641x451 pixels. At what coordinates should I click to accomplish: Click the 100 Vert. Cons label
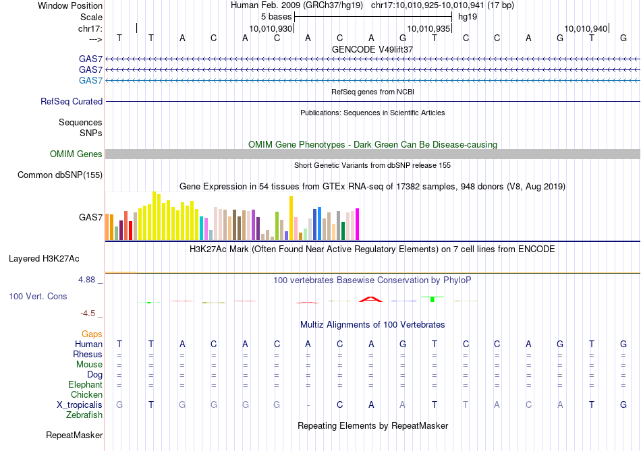point(38,296)
